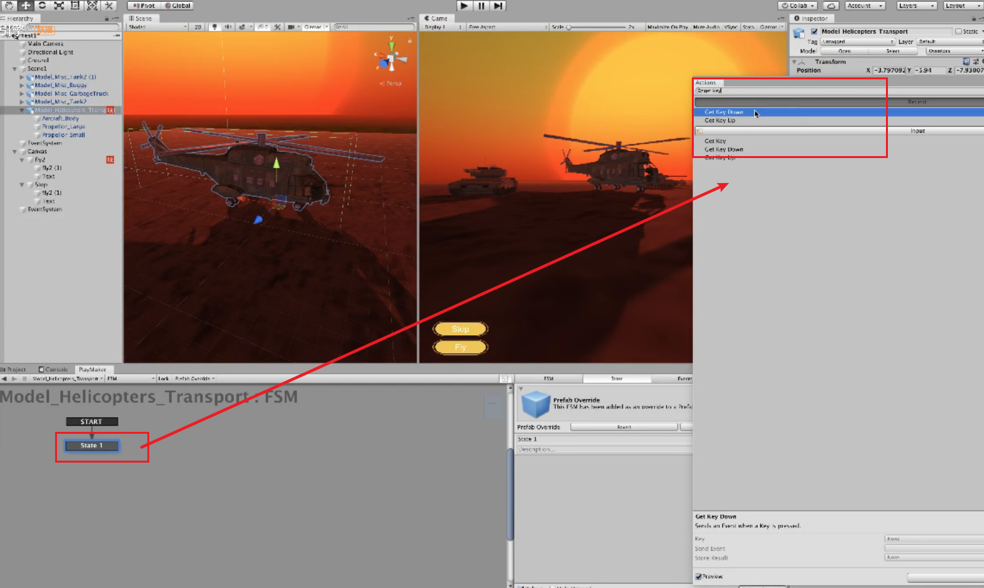
Task: Select the Move tool in the toolbar
Action: pos(26,5)
